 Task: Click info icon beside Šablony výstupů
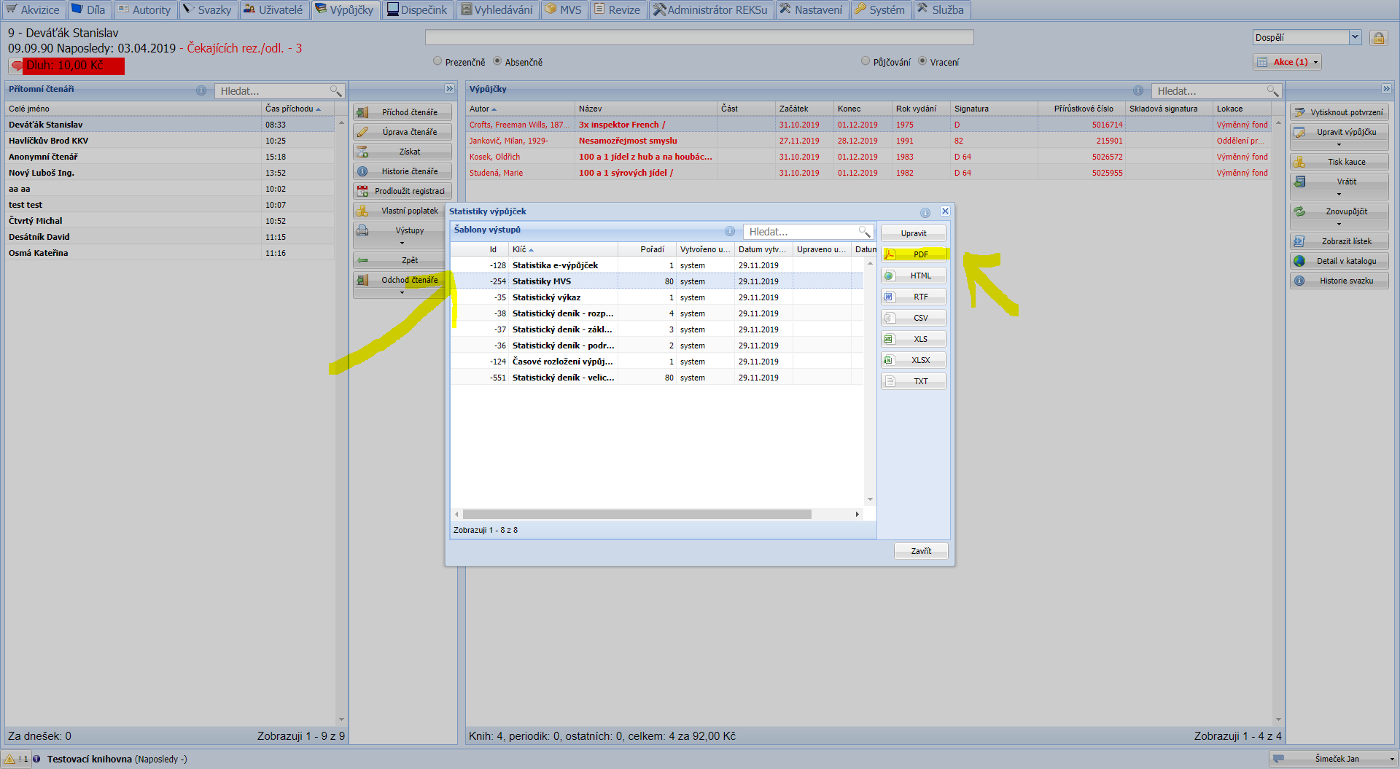tap(730, 231)
